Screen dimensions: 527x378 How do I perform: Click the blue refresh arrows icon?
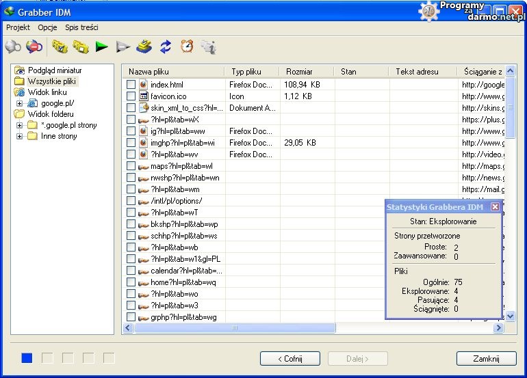point(165,46)
